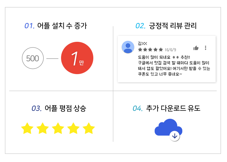Click the thumbs-up icon on the review
This screenshot has width=227, height=162.
click(x=196, y=48)
